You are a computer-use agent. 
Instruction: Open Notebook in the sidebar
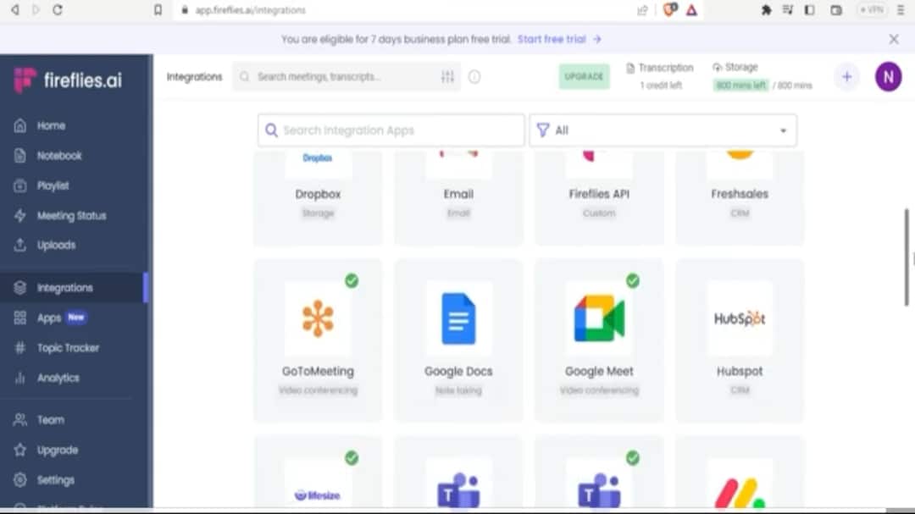click(58, 156)
